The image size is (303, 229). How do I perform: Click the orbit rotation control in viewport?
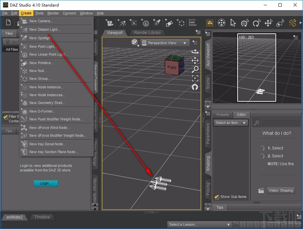(x=195, y=52)
